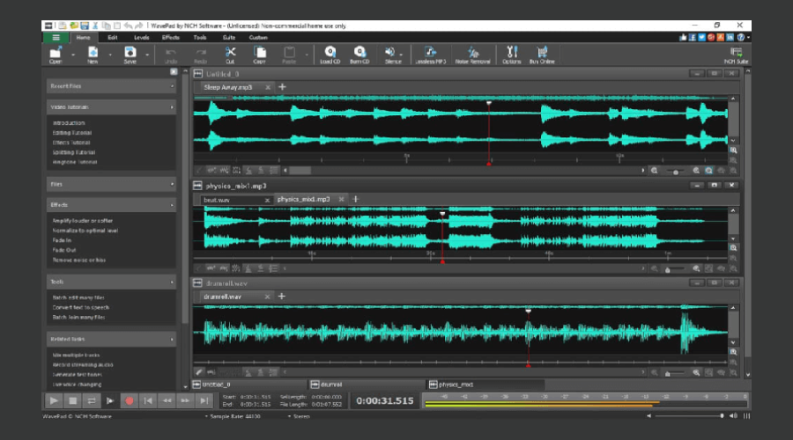Click the Silence toolbar icon
This screenshot has width=793, height=440.
[392, 55]
